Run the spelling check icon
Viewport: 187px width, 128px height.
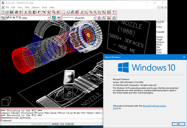[21, 12]
